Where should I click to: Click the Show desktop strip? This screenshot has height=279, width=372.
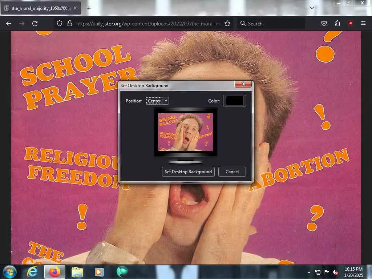pyautogui.click(x=369, y=272)
